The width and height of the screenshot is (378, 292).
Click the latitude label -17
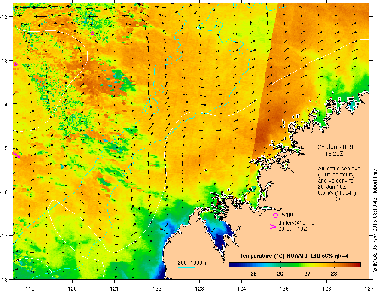point(4,236)
